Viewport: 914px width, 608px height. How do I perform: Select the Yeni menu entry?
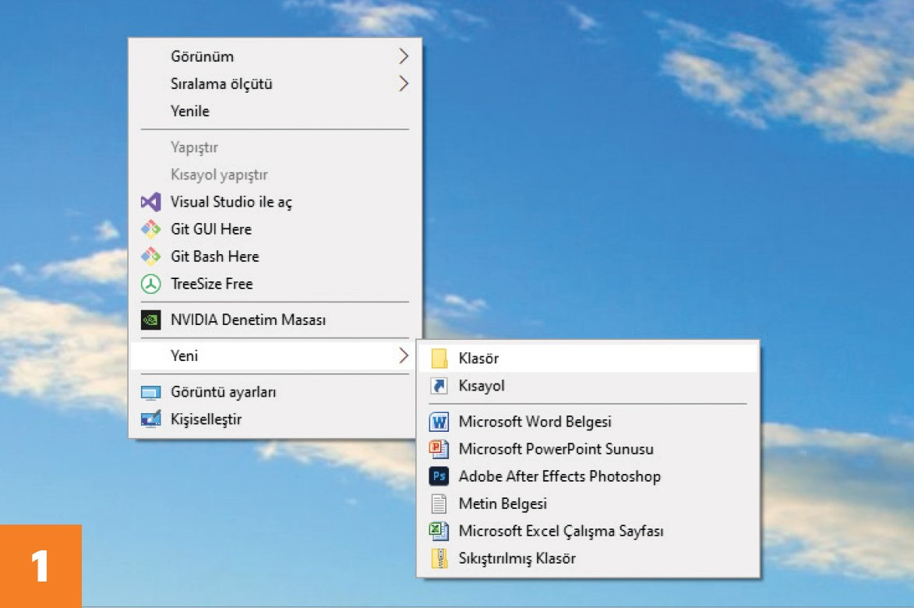click(x=275, y=355)
